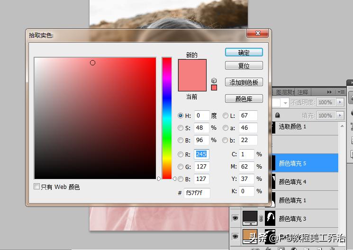
Task: Click the small web-safe color swatch below the cube
Action: pyautogui.click(x=214, y=88)
